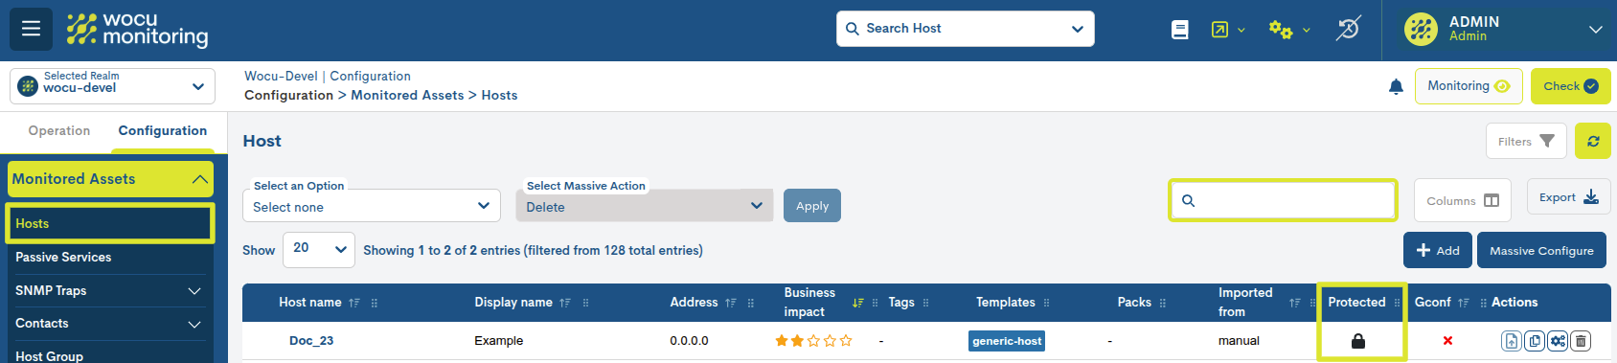1617x363 pixels.
Task: Click the Monitored Assets breadcrumb
Action: tap(407, 95)
